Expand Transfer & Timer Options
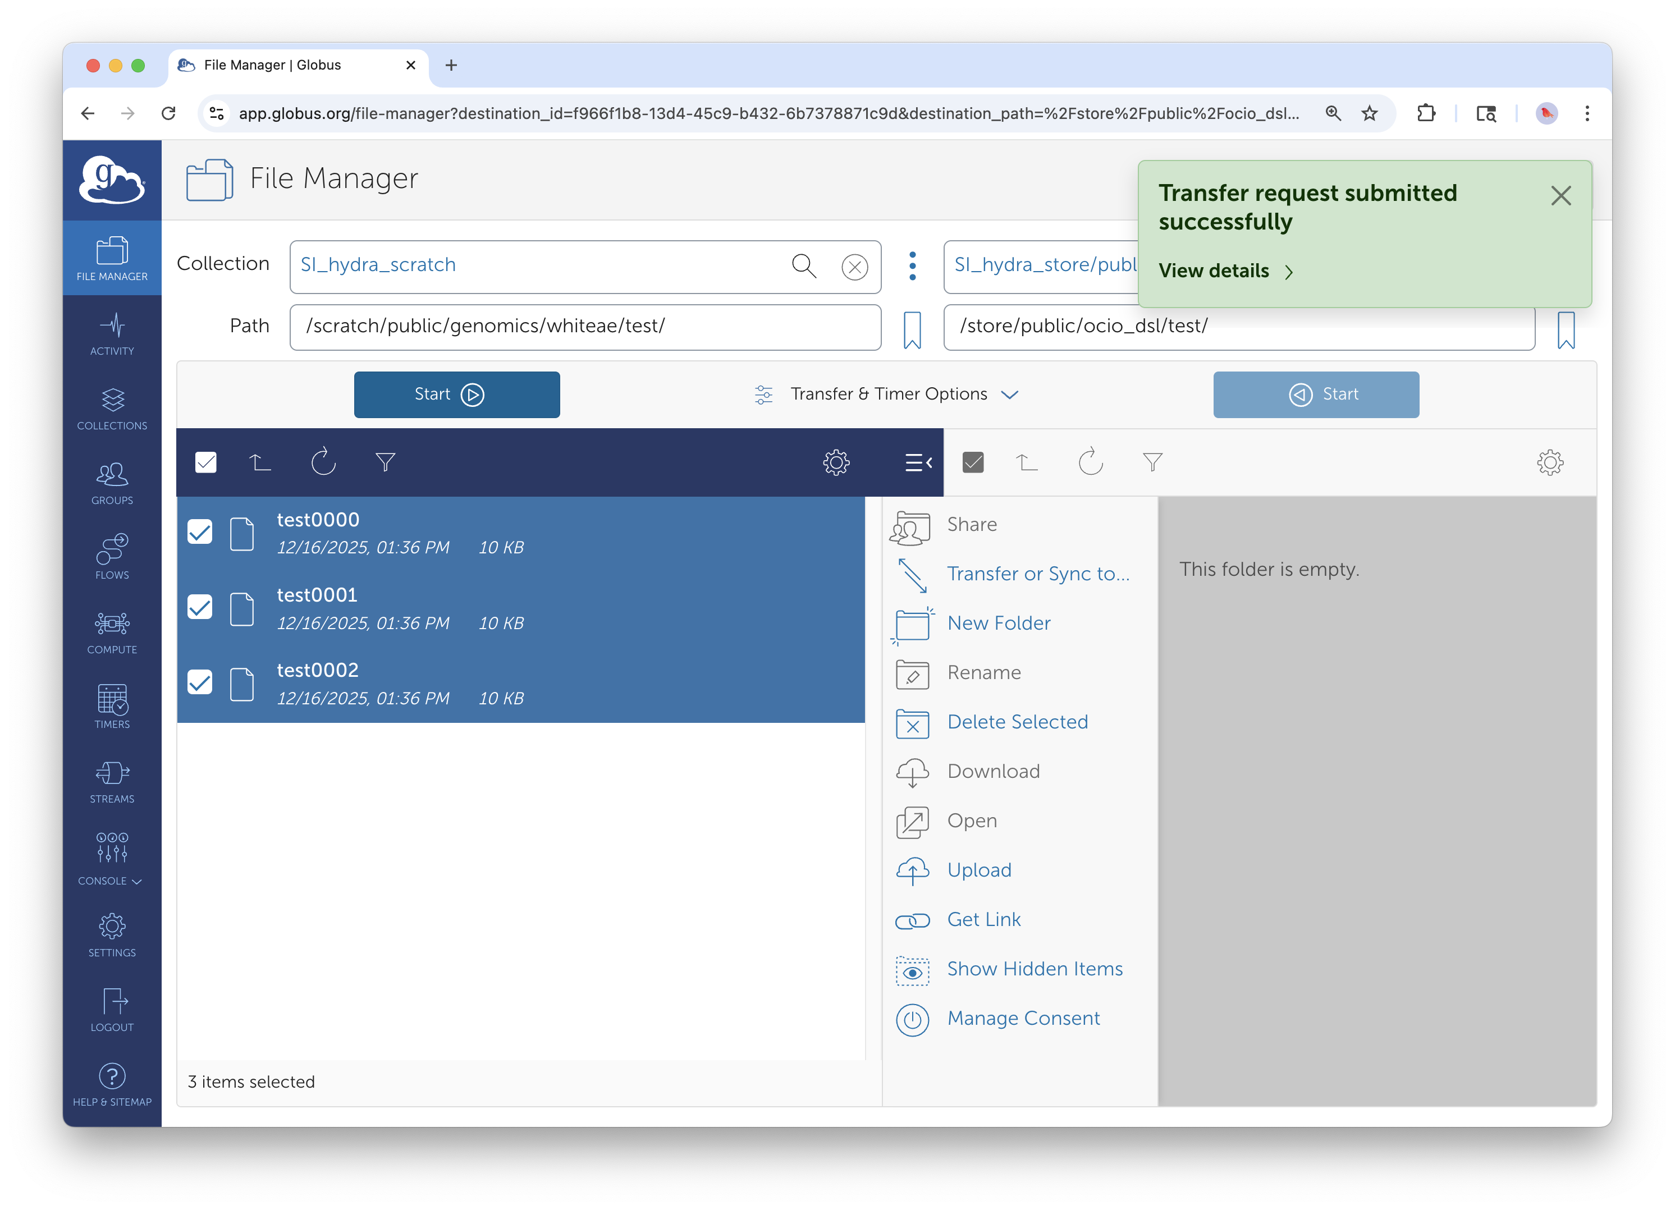1675x1210 pixels. [887, 394]
